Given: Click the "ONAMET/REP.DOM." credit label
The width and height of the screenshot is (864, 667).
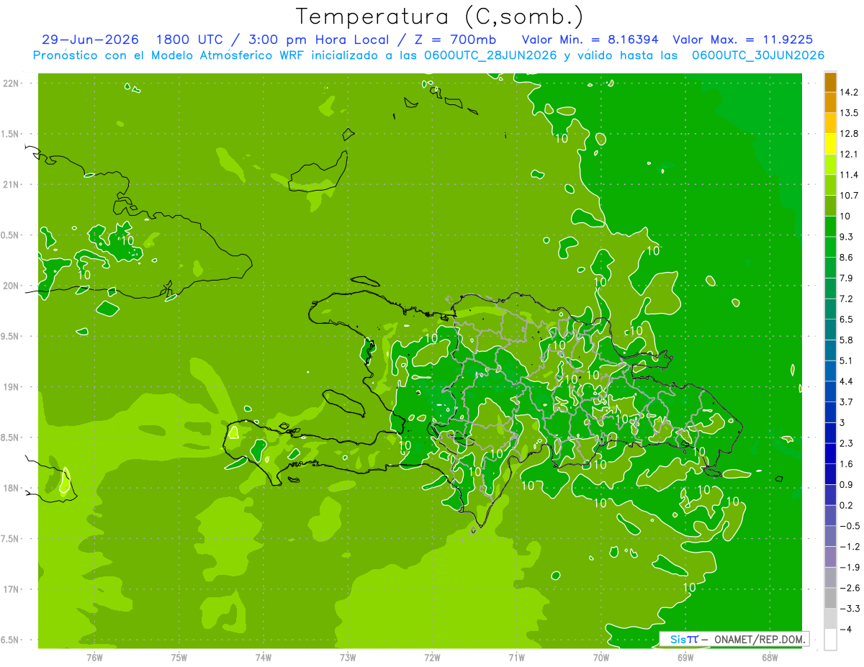Looking at the screenshot, I should click(x=760, y=639).
